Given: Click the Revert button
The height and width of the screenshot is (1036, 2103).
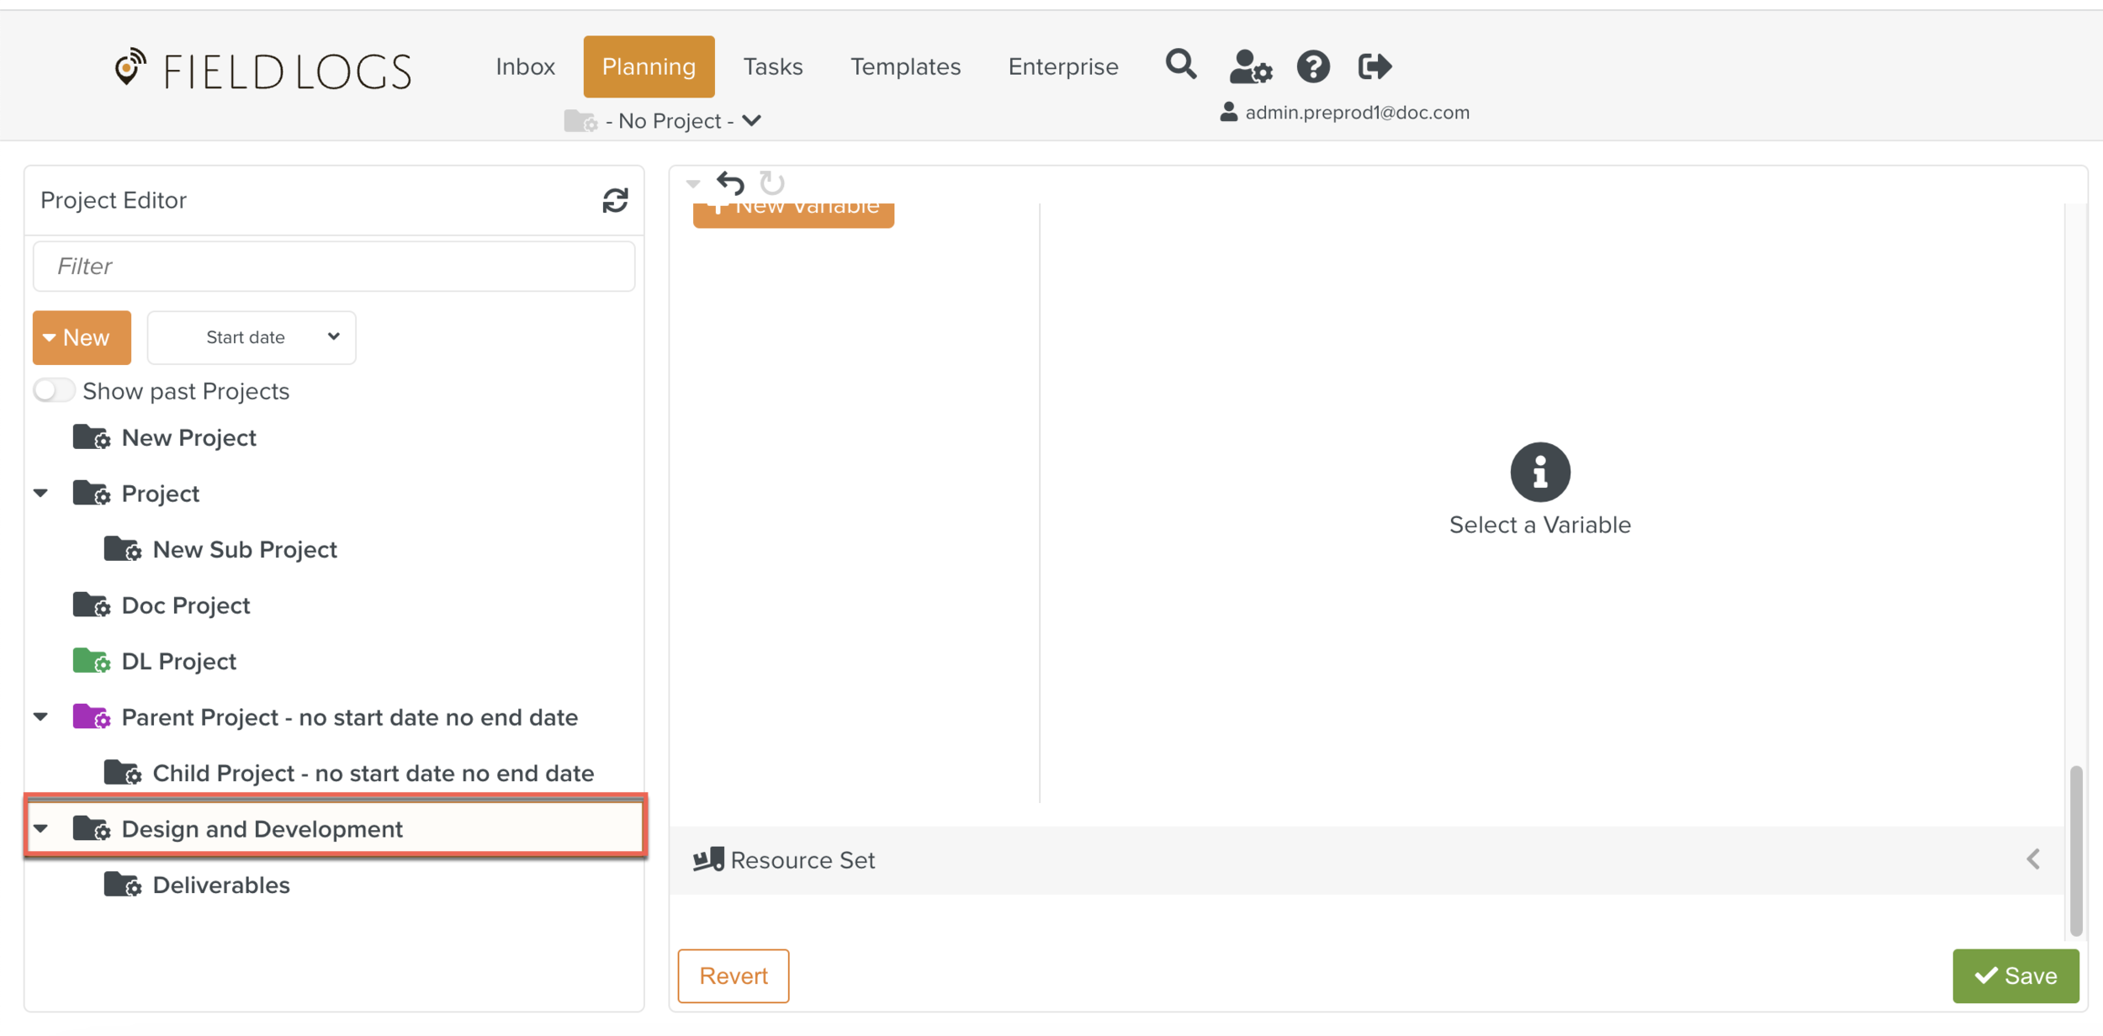Looking at the screenshot, I should [x=733, y=975].
